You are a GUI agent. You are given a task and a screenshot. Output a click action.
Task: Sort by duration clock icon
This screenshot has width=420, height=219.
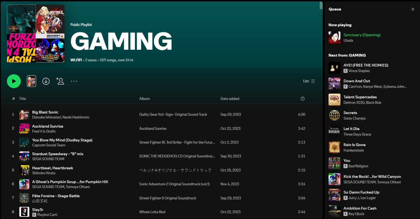click(x=303, y=99)
